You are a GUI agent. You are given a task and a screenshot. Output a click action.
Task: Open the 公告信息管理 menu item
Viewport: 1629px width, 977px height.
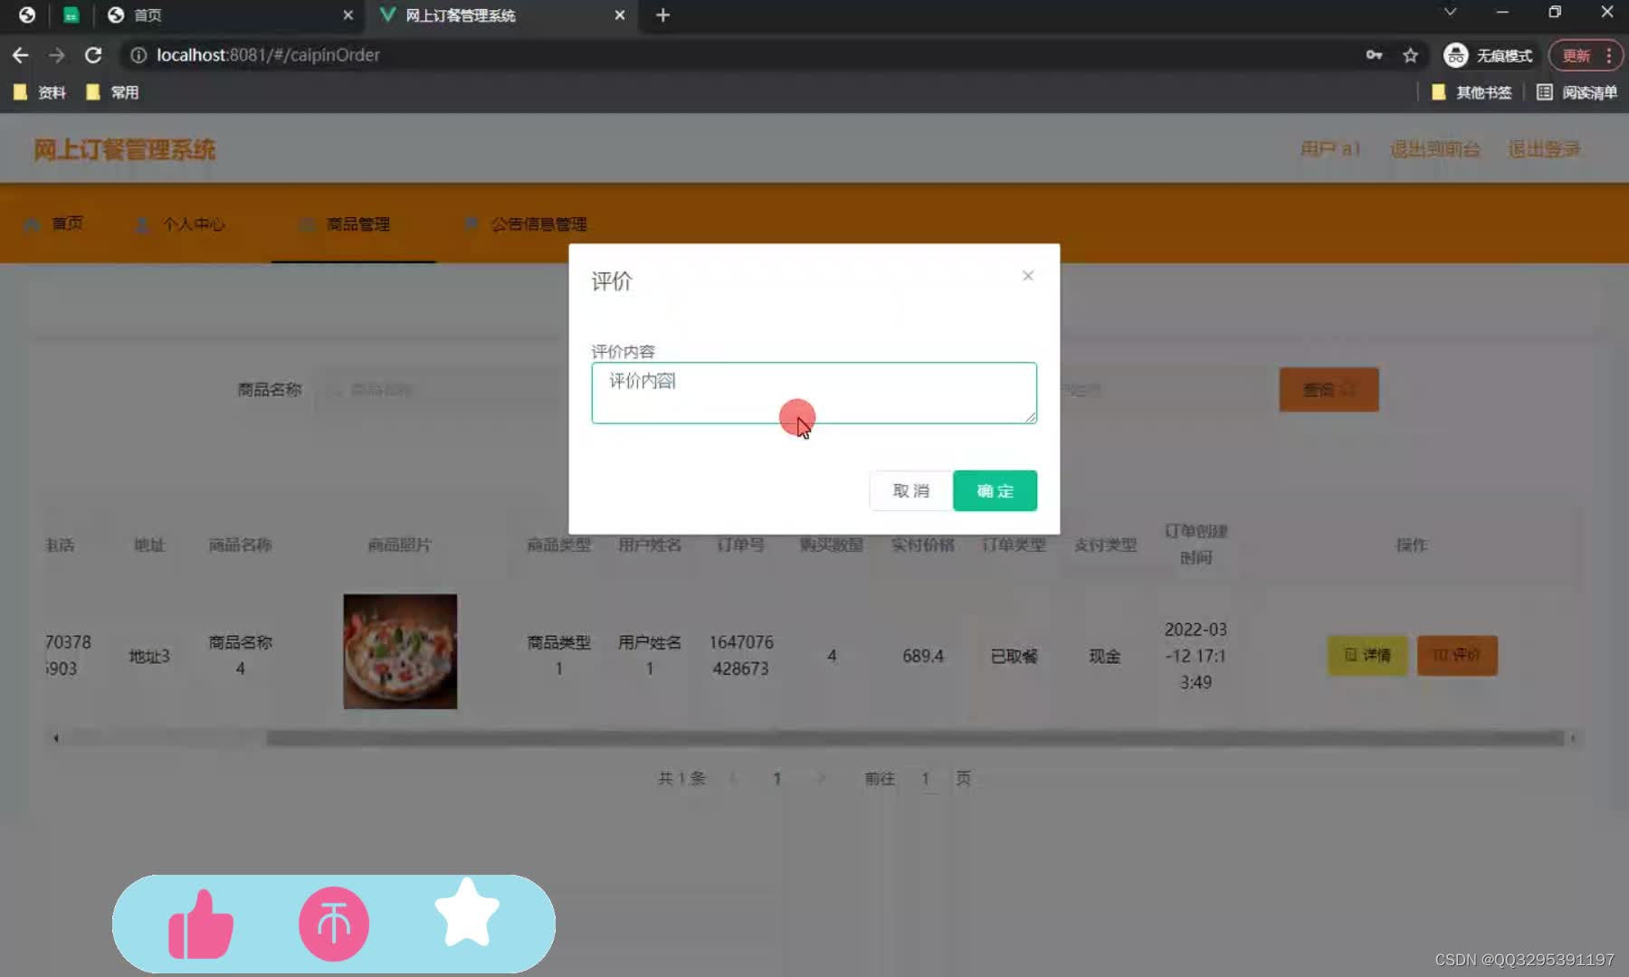(x=525, y=223)
